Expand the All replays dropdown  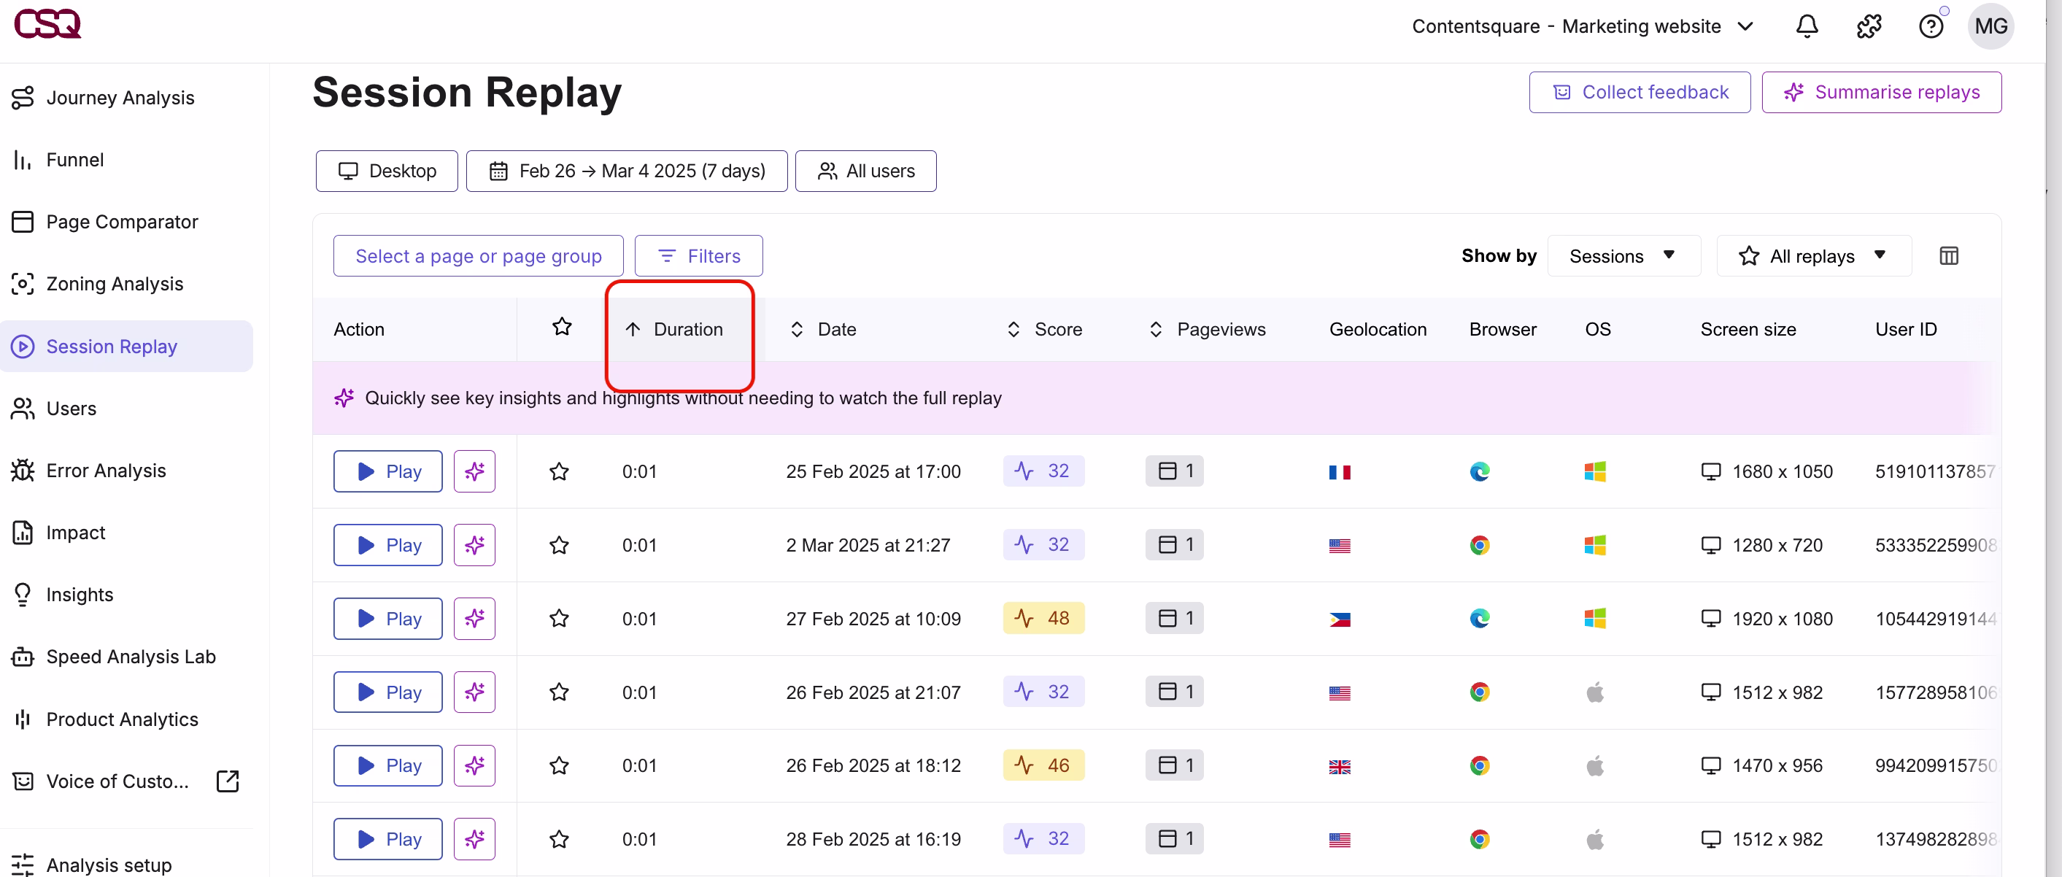[x=1813, y=256]
